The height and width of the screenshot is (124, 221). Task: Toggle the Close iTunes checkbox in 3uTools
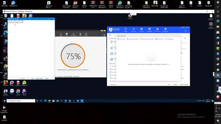[109, 84]
